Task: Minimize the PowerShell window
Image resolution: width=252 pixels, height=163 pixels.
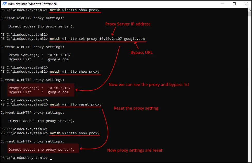Action: [x=222, y=4]
